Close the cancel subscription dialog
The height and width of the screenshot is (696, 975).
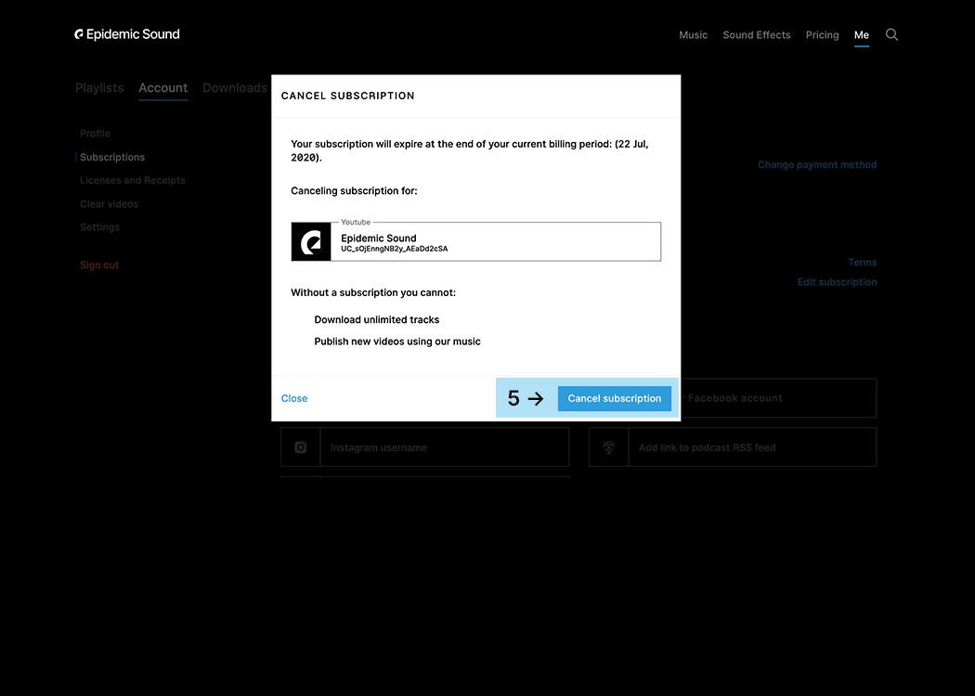pyautogui.click(x=294, y=398)
